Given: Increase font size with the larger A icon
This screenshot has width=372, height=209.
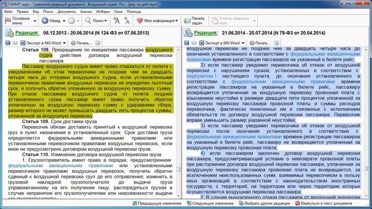Looking at the screenshot, I should (x=116, y=21).
